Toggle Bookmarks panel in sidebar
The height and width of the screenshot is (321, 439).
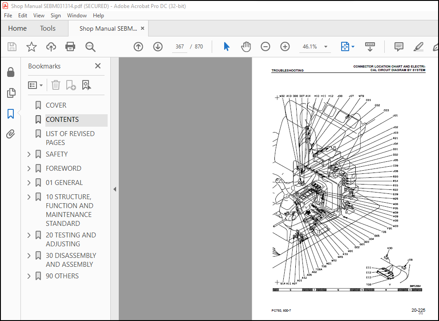point(11,114)
